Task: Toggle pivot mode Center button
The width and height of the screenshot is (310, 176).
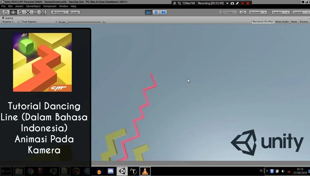Action: (x=58, y=12)
